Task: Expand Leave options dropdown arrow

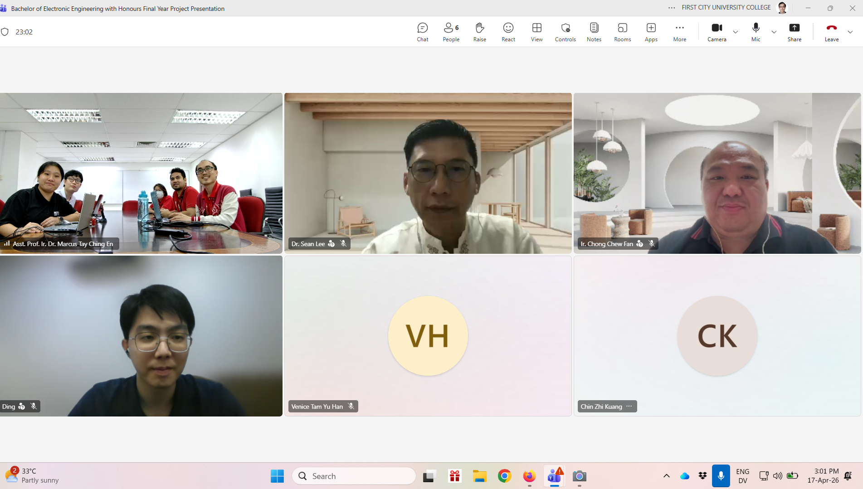Action: 850,32
